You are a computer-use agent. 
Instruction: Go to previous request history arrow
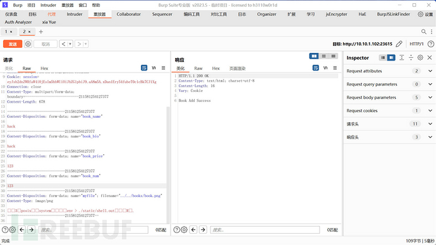pyautogui.click(x=63, y=44)
